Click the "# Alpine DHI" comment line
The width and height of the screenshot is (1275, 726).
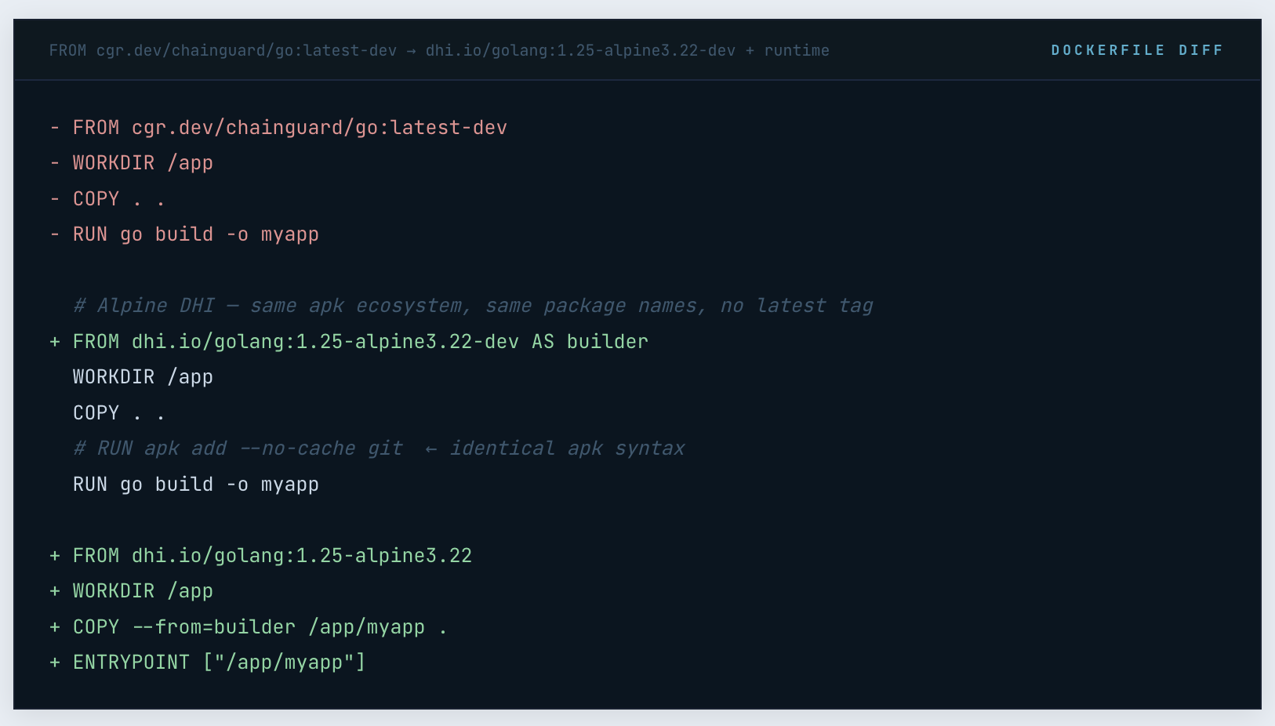click(473, 306)
